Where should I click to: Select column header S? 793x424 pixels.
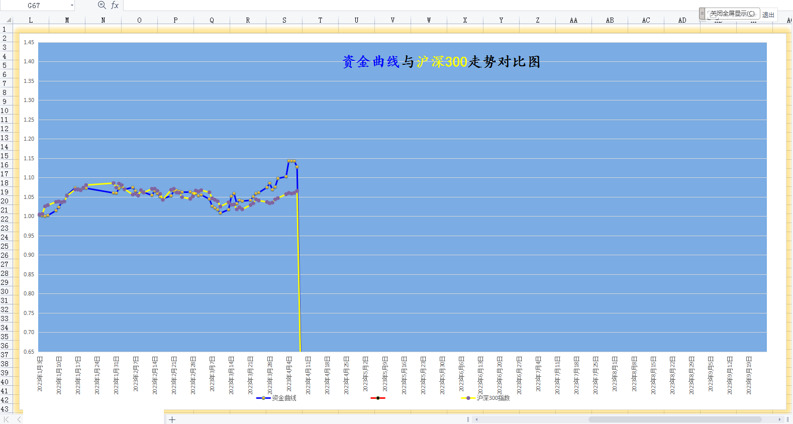coord(284,20)
